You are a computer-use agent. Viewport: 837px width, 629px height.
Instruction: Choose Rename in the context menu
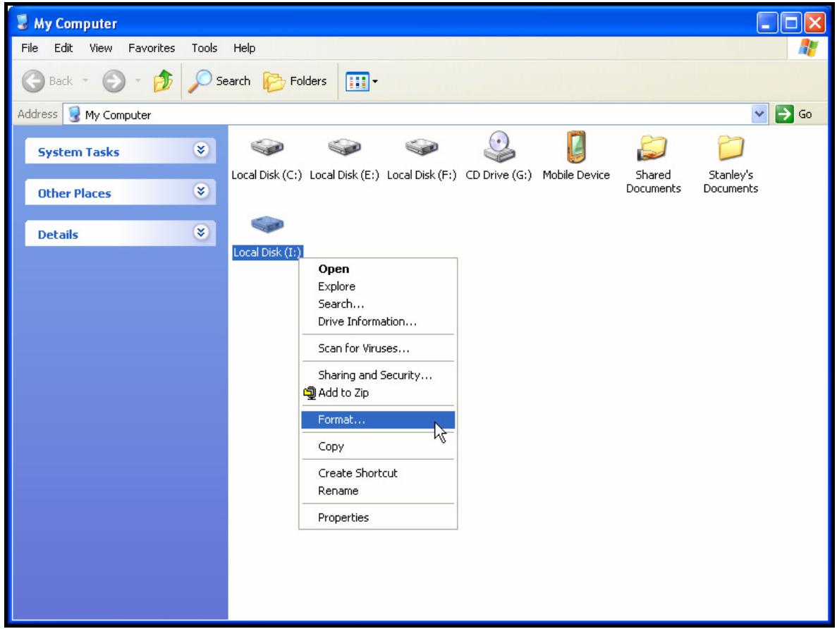click(378, 491)
